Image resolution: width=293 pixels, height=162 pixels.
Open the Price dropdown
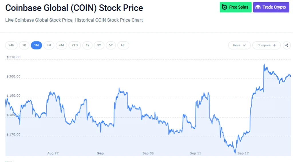[x=239, y=45]
